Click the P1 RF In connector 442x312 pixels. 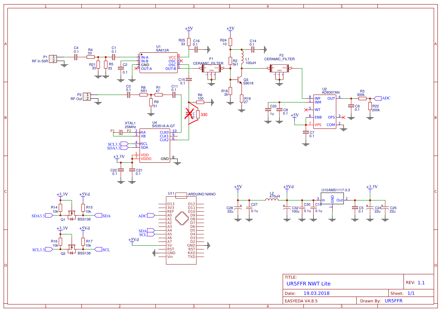coord(52,59)
